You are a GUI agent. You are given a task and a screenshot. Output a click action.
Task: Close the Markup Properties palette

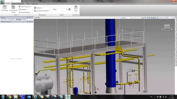[x=32, y=21]
